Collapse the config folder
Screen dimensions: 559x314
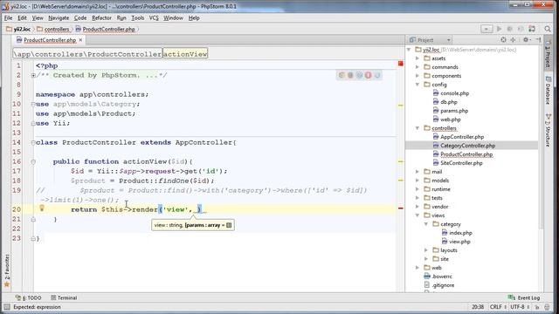pyautogui.click(x=418, y=85)
